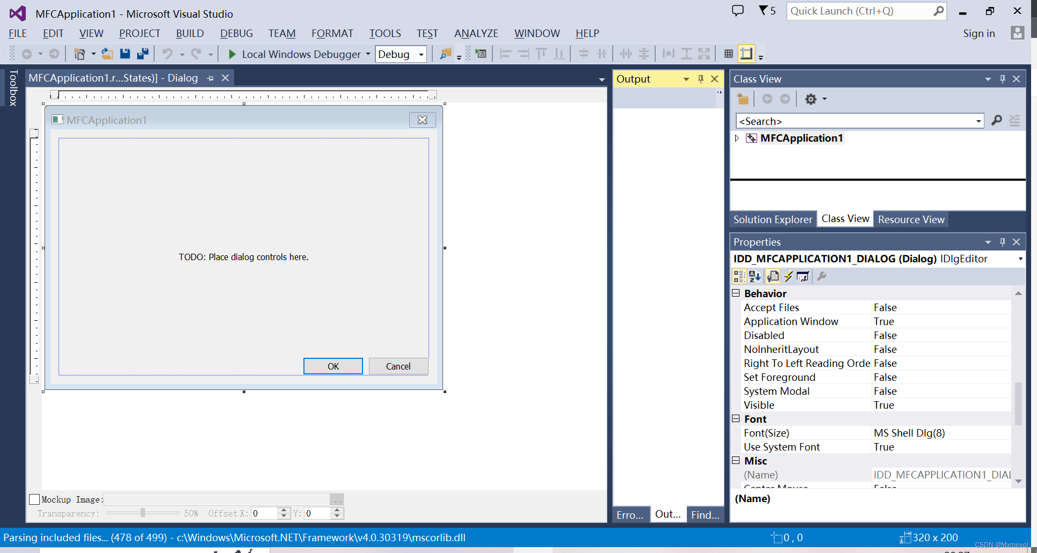Click the Undo arrow icon
This screenshot has height=553, width=1037.
coord(168,54)
